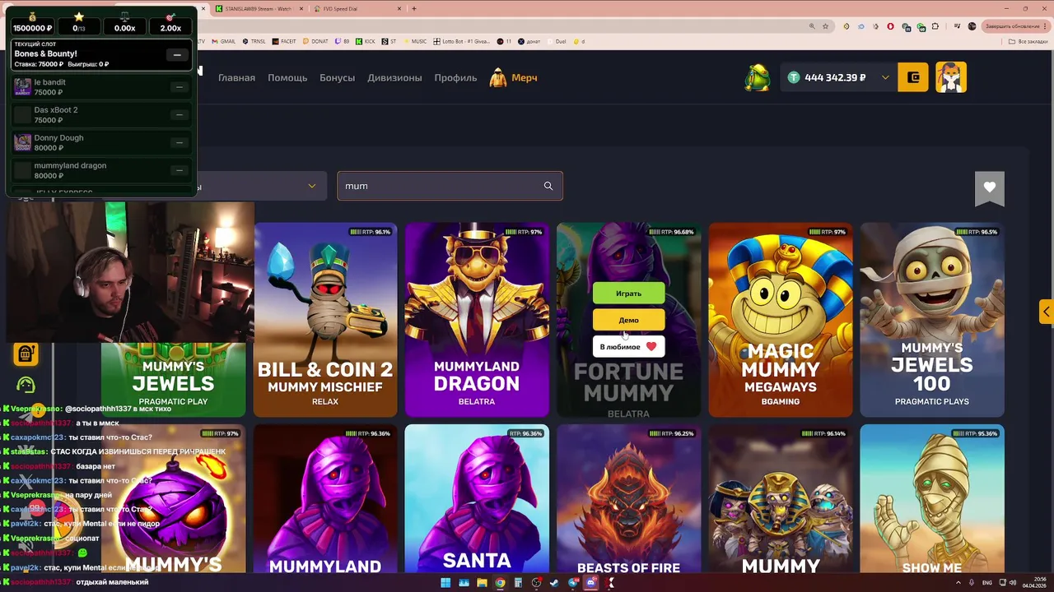Click the heart in the 'В любимое' button
Image resolution: width=1054 pixels, height=592 pixels.
(x=651, y=347)
